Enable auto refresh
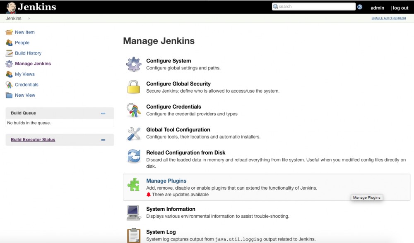The image size is (414, 243). (388, 18)
